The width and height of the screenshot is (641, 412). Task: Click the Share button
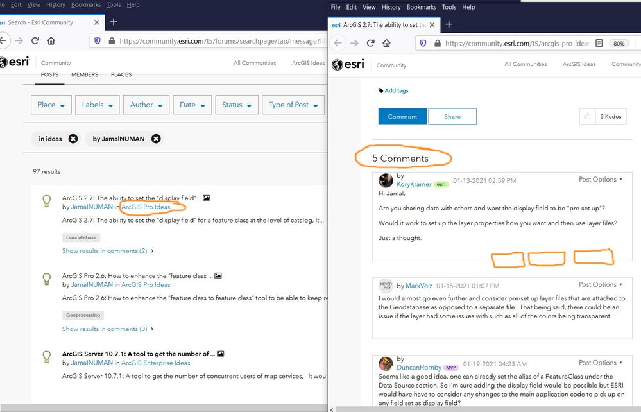point(452,117)
